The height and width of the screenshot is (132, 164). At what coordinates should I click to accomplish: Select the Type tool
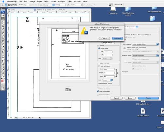coord(3,58)
